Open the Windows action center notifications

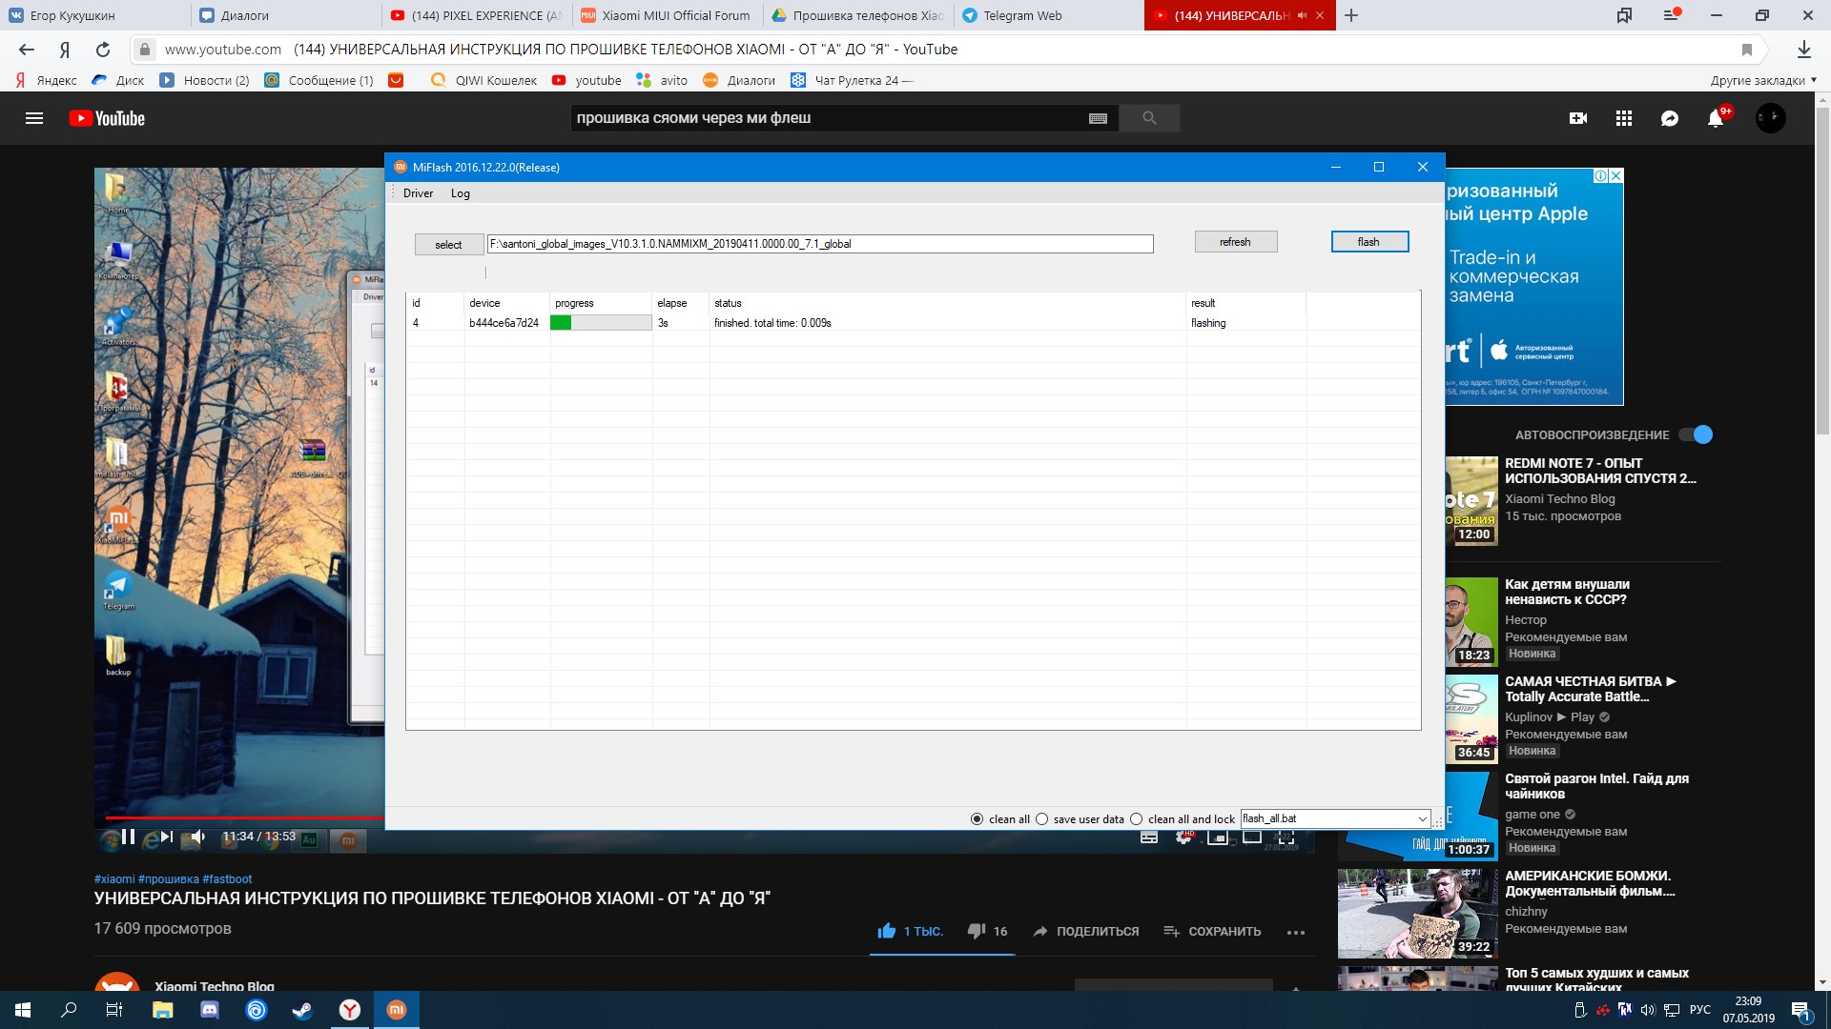pyautogui.click(x=1800, y=1010)
